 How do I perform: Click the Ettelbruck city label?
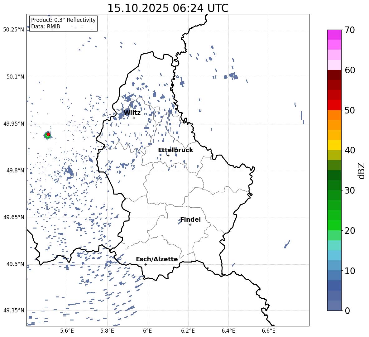pos(175,150)
